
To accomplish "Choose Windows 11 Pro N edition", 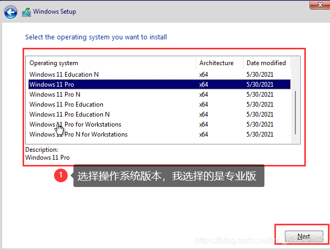I will [159, 95].
